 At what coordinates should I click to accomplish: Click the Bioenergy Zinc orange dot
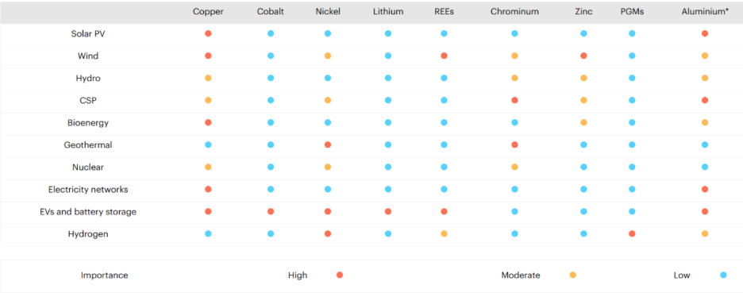(583, 122)
